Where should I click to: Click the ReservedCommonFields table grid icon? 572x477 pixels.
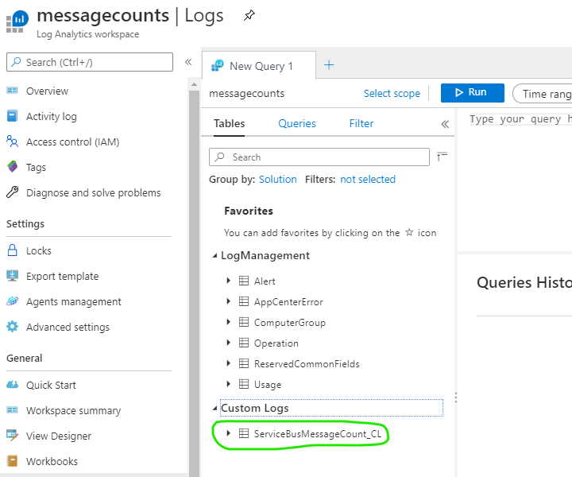pos(244,363)
